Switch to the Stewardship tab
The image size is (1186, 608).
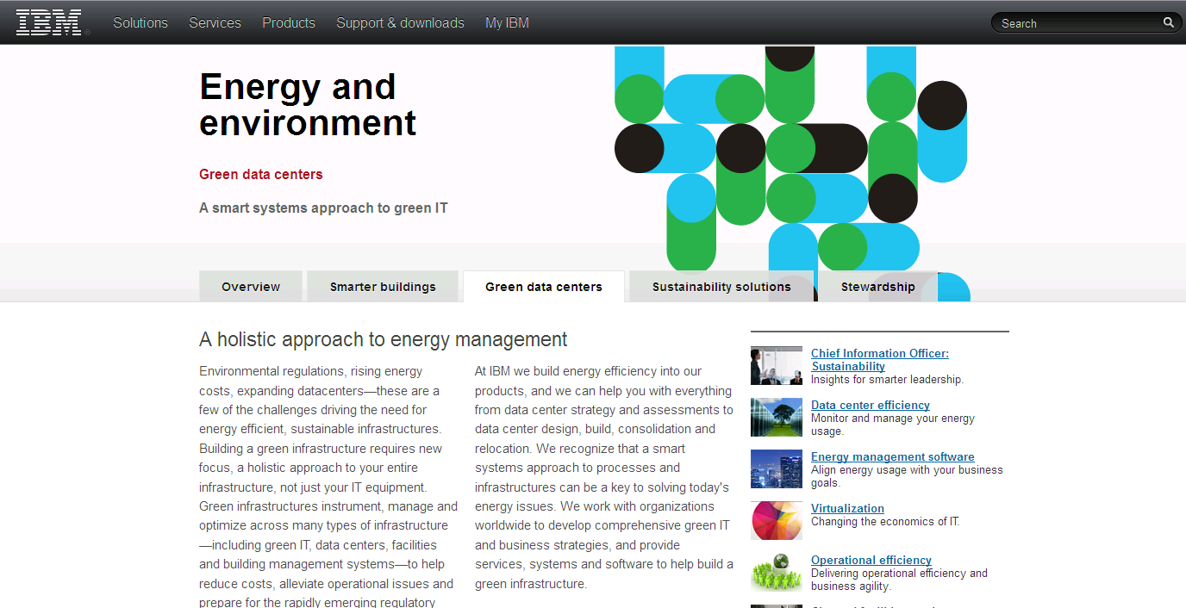pyautogui.click(x=878, y=287)
